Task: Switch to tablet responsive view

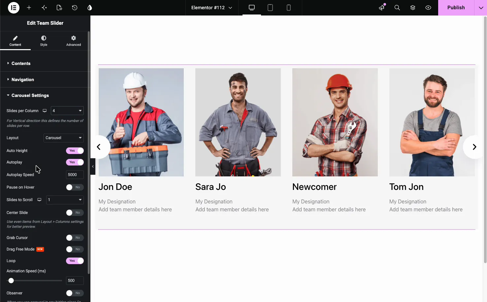Action: point(270,8)
